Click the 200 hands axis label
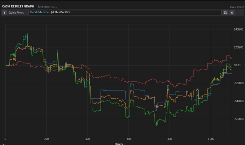 coord(47,139)
